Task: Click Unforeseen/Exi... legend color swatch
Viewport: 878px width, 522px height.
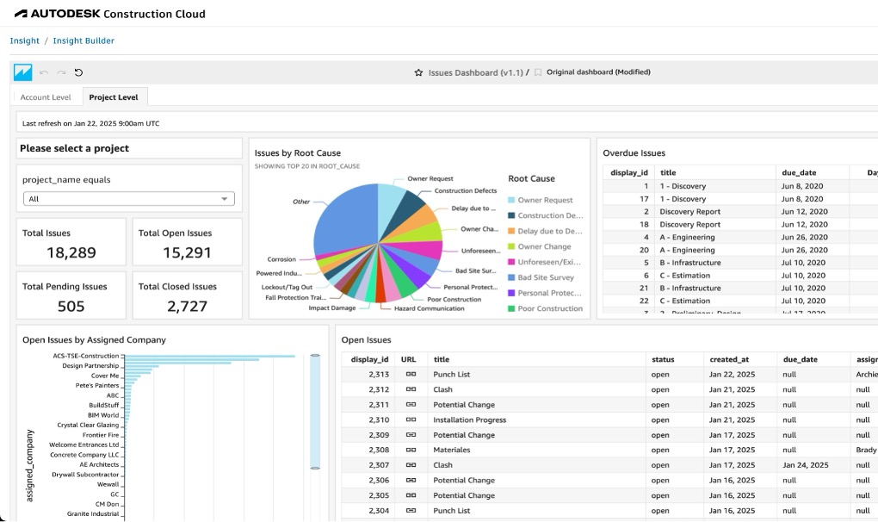Action: [x=511, y=262]
